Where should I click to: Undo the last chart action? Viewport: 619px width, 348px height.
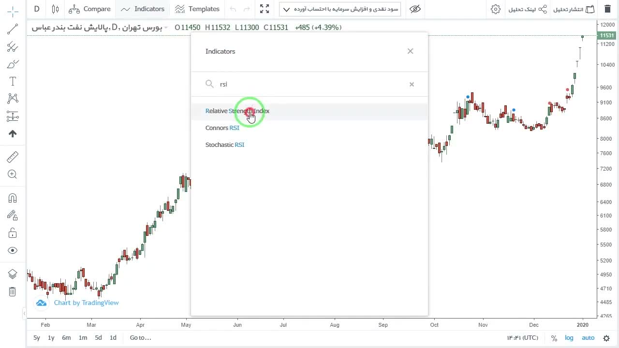(233, 9)
